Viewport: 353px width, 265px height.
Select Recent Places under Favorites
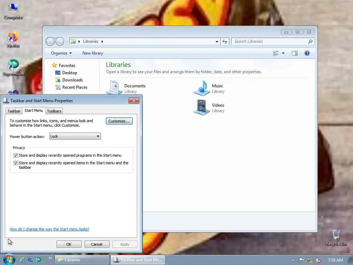click(x=71, y=87)
